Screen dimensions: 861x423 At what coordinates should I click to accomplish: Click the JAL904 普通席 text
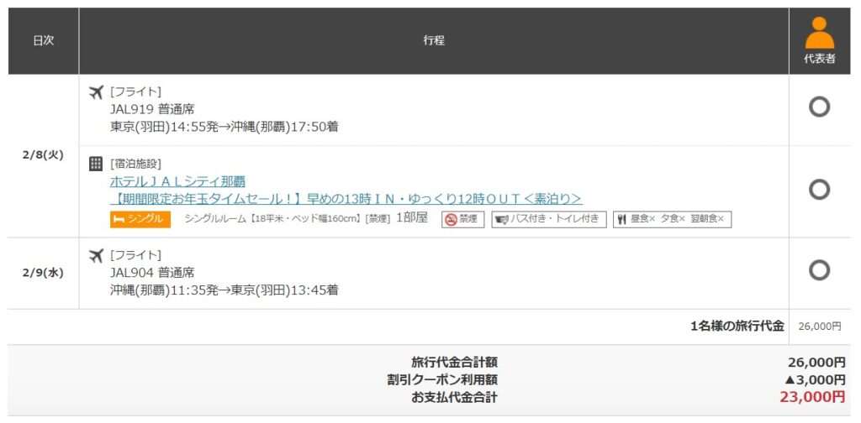(x=152, y=272)
